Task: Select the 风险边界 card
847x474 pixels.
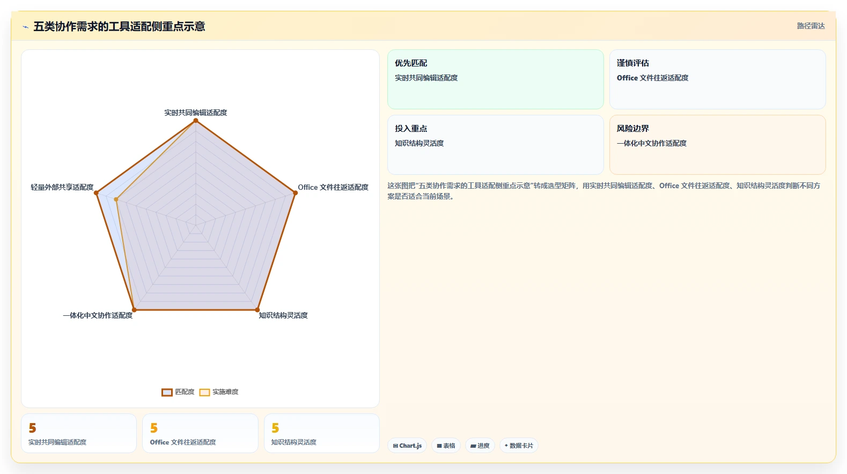Action: pyautogui.click(x=717, y=145)
